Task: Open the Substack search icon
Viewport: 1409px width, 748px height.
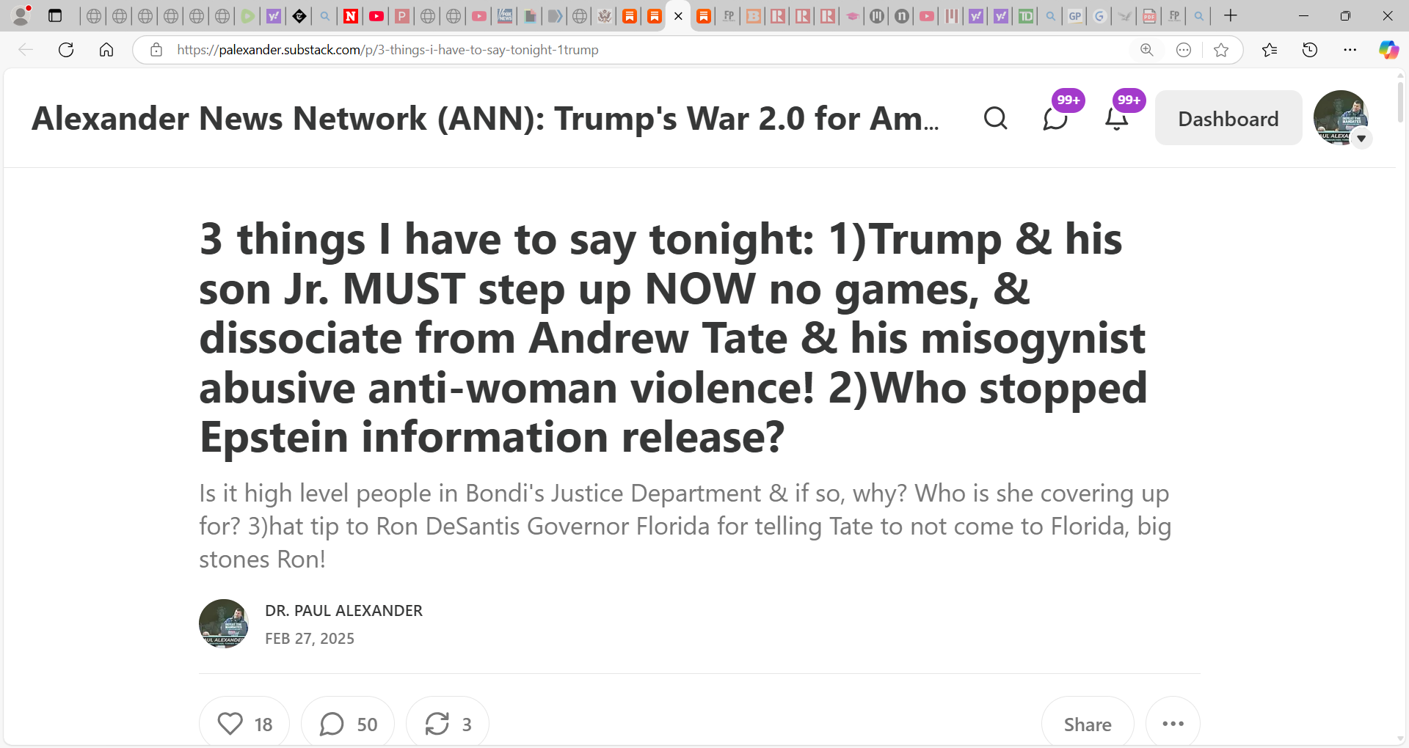Action: tap(995, 118)
